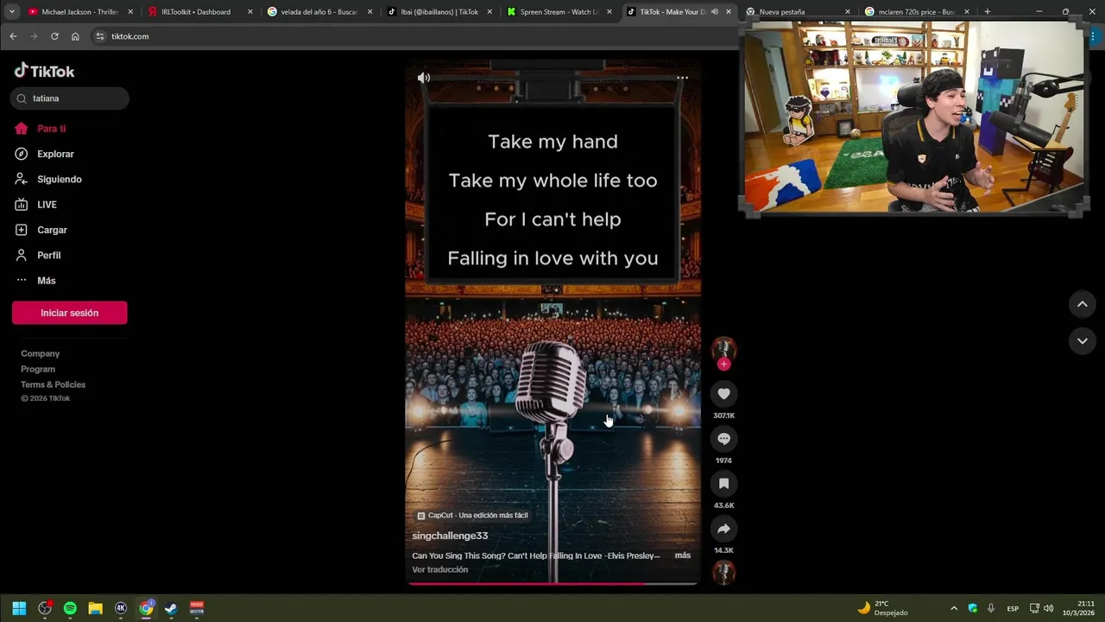Like the video with 307.1K likes
Screen dimensions: 1105x622
tap(723, 394)
